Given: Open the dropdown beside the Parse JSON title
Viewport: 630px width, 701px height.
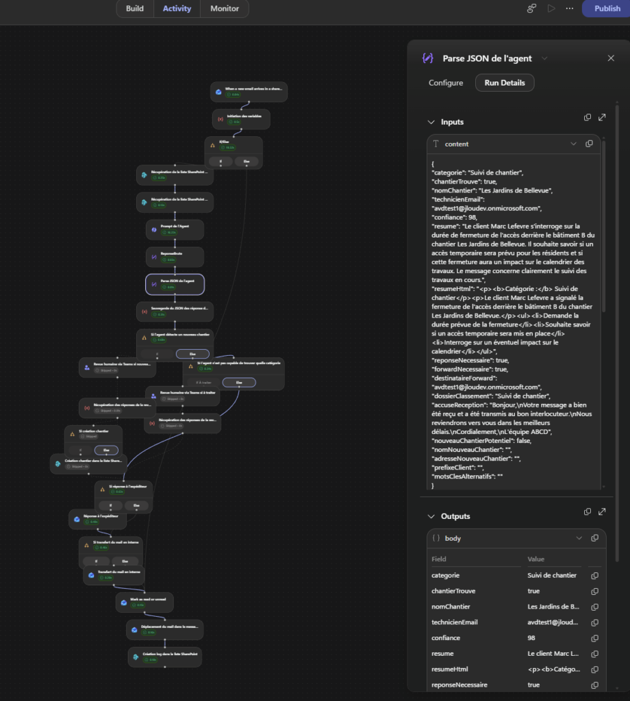Looking at the screenshot, I should [x=544, y=59].
